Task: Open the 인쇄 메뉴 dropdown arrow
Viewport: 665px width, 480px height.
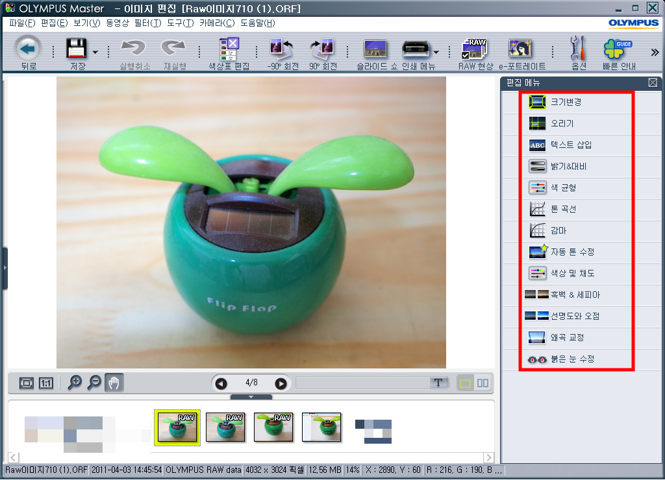Action: 436,52
